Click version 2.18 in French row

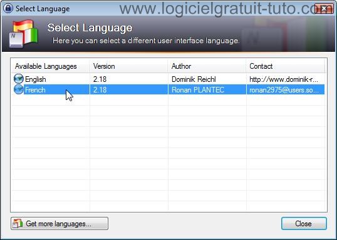click(100, 89)
